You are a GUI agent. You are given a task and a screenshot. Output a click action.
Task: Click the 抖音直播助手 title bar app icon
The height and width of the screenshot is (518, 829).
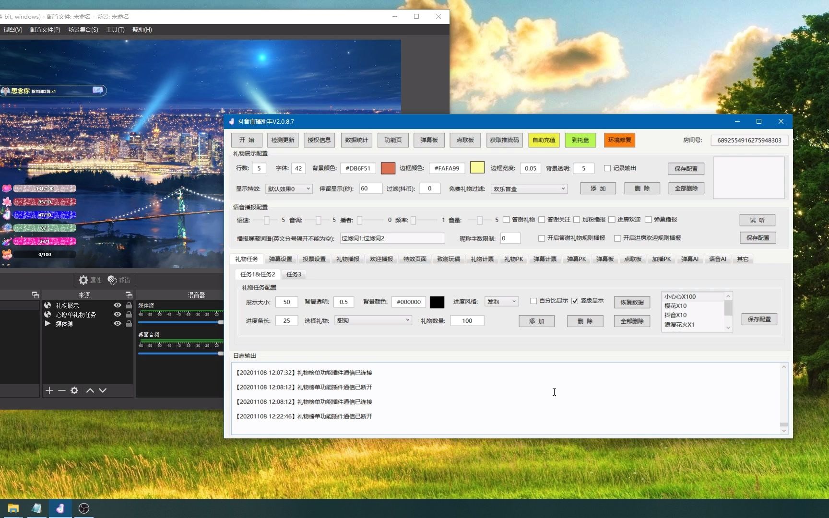click(x=231, y=121)
